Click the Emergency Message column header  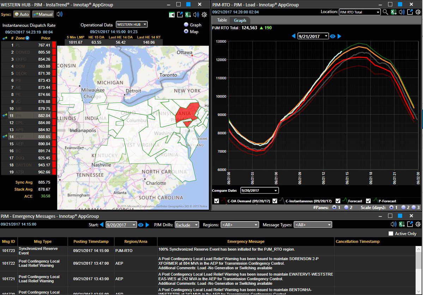(x=246, y=241)
